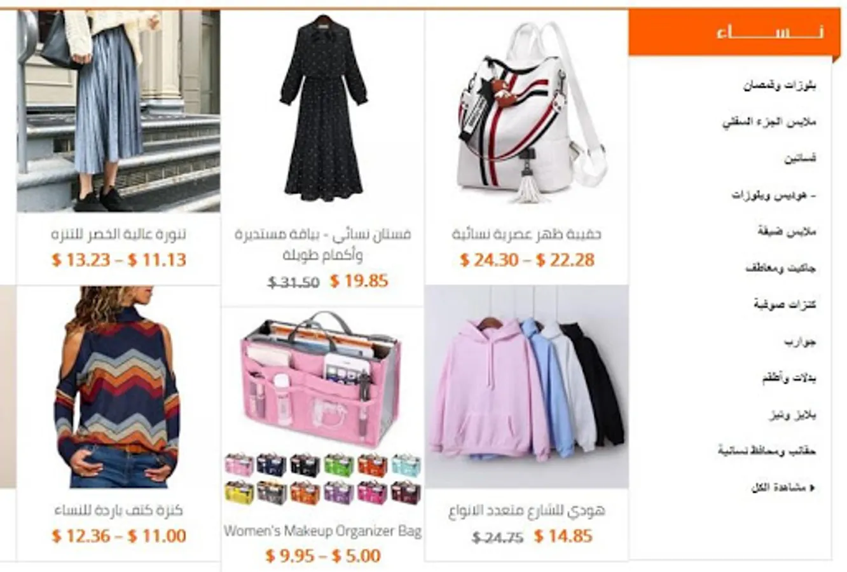The width and height of the screenshot is (847, 572).
Task: Open the تنورة عالية الخصر للتنزه product link
Action: [119, 234]
